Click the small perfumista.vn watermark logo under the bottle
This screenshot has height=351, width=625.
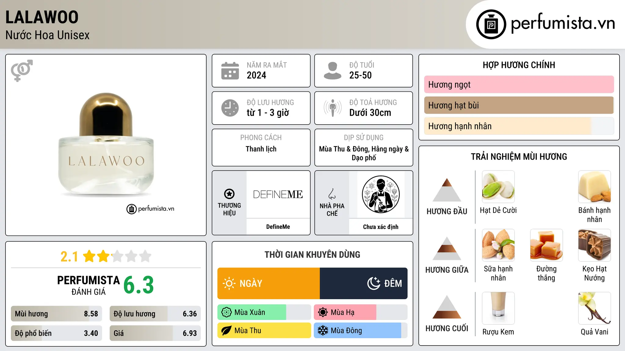(x=150, y=209)
